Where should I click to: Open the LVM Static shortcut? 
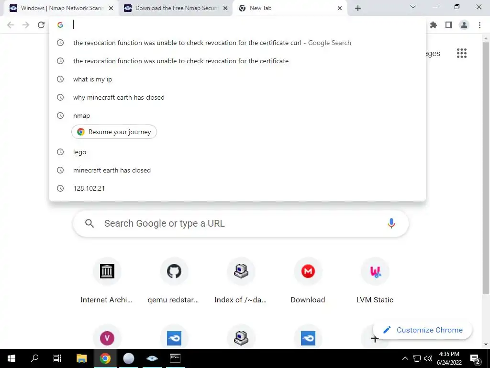[x=375, y=281]
